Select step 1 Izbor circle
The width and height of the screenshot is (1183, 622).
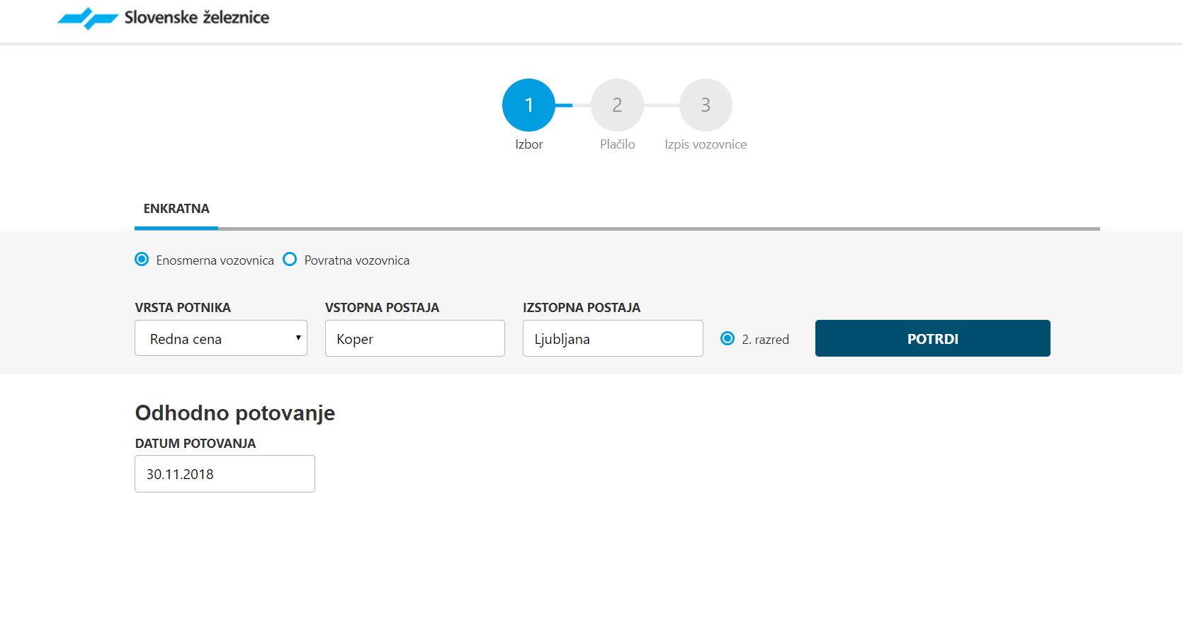(x=528, y=105)
